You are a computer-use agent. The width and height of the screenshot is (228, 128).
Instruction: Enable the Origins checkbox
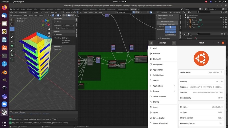point(63,38)
